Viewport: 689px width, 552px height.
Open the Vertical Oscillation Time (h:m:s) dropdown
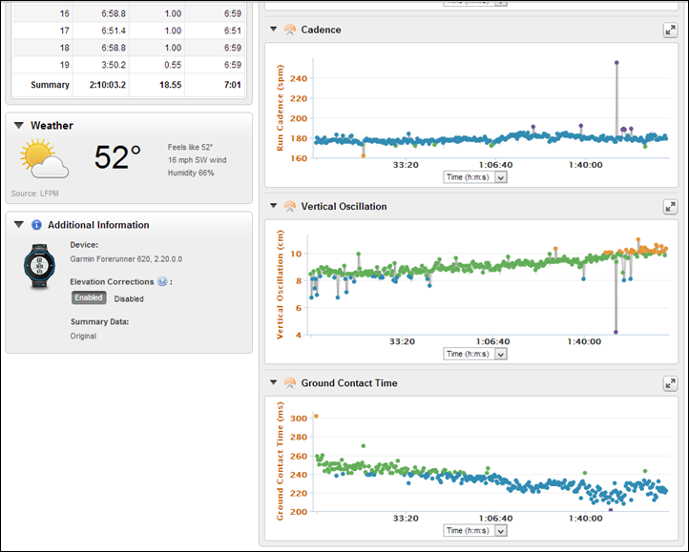tap(475, 354)
